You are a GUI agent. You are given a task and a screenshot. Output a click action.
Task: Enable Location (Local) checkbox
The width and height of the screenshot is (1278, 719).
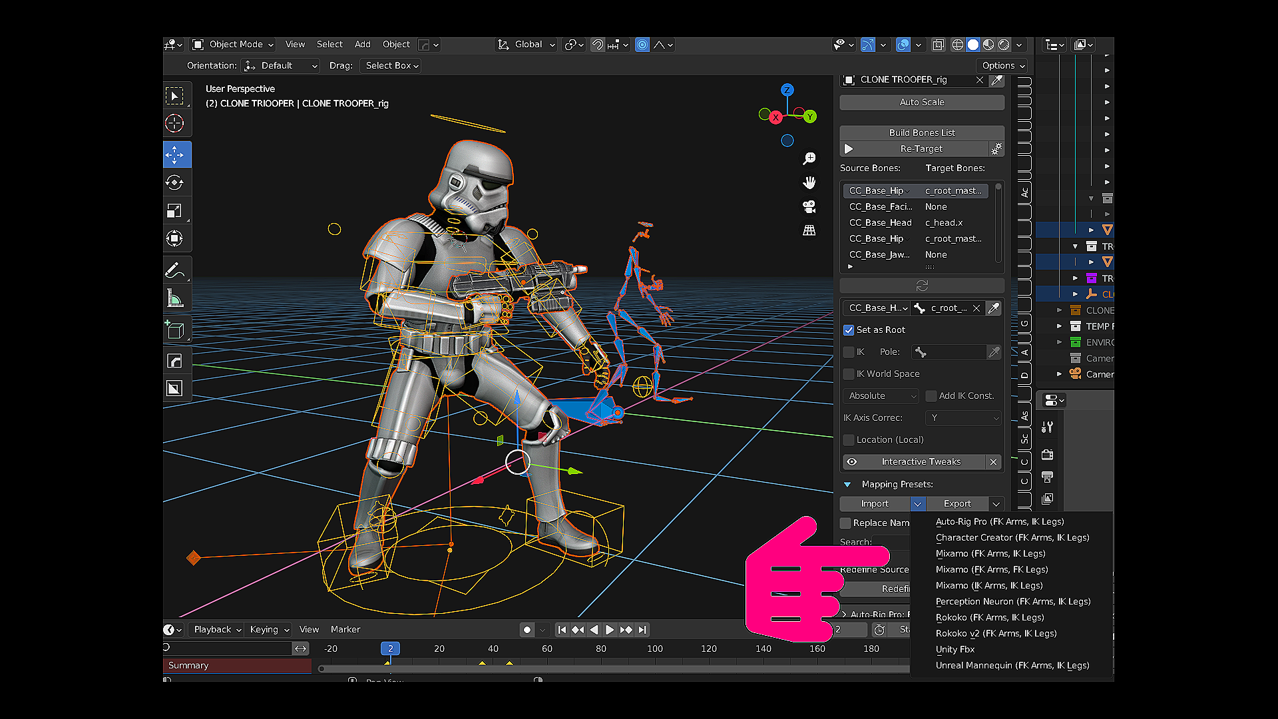tap(849, 440)
